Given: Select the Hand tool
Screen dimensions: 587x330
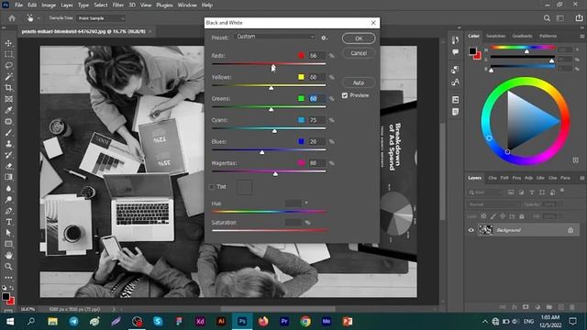Looking at the screenshot, I should click(x=8, y=255).
